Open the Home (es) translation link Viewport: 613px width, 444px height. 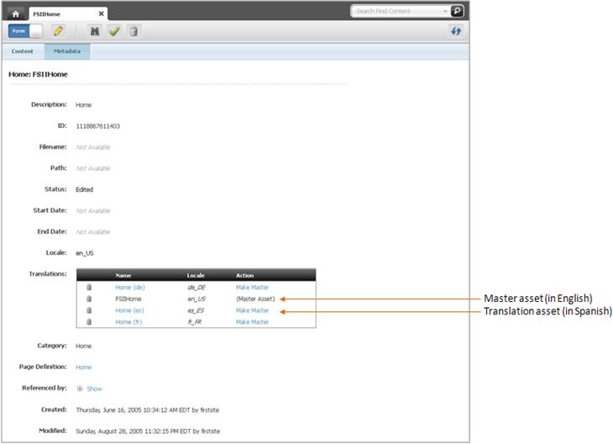pos(130,310)
